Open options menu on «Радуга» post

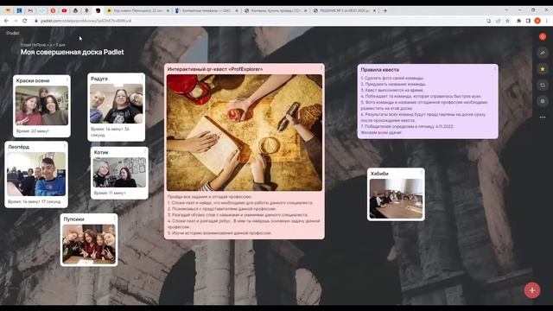(x=142, y=77)
